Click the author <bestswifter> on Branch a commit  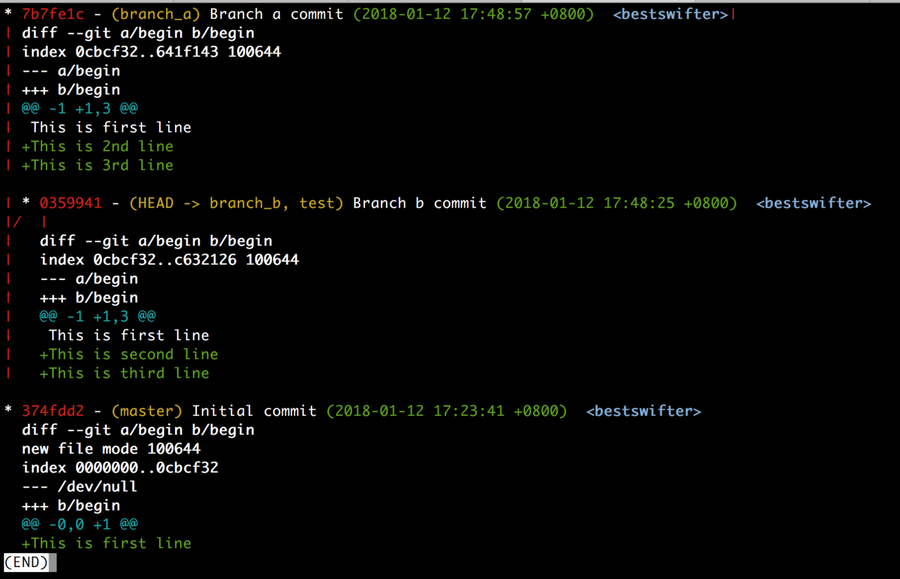point(671,14)
